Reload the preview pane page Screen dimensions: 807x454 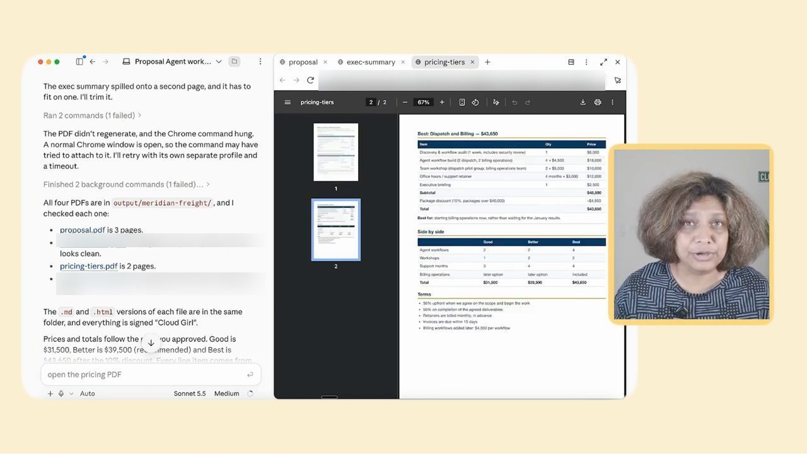[x=310, y=80]
